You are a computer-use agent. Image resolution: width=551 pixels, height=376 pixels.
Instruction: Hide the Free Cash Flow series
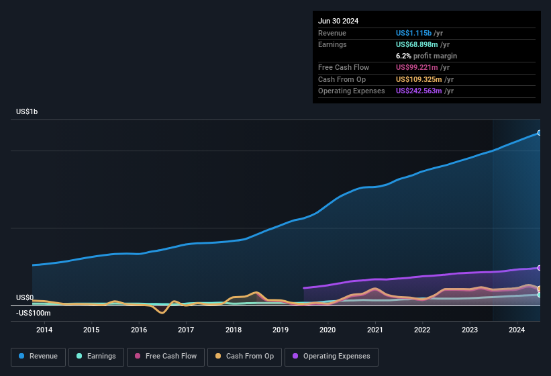click(x=166, y=357)
